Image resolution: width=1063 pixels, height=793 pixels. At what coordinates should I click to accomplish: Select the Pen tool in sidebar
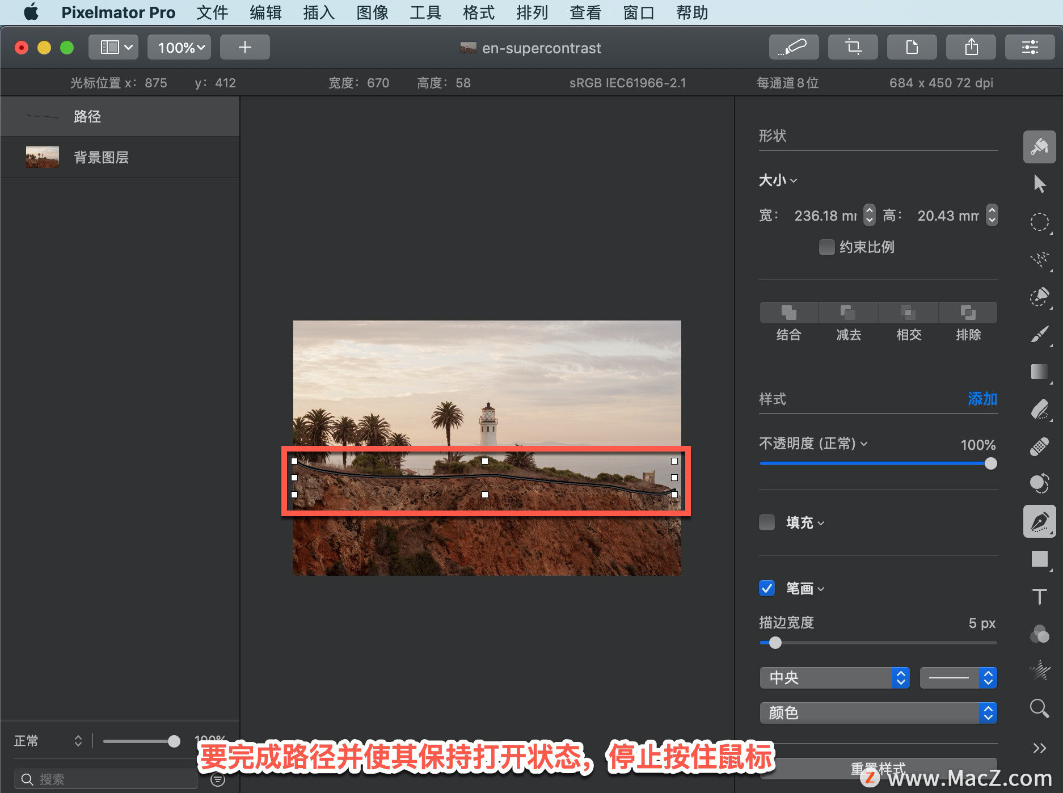(x=1039, y=521)
